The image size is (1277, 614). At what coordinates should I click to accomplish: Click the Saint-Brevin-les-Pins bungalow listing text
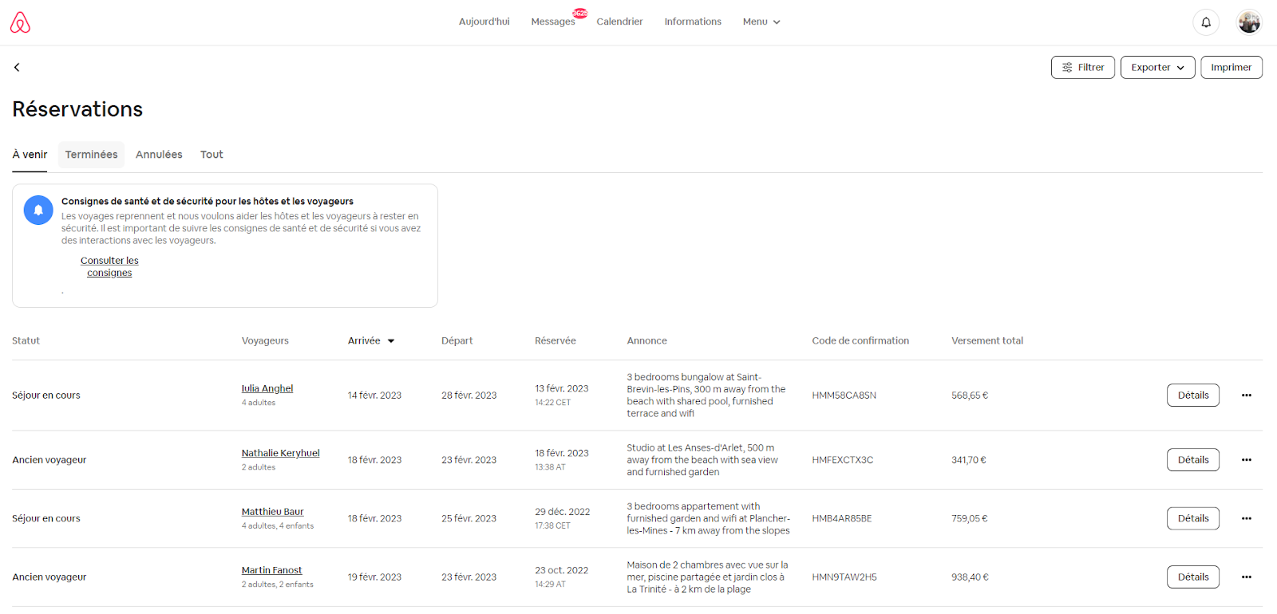(706, 396)
